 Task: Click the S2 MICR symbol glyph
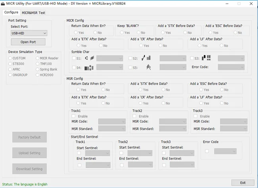click(148, 58)
